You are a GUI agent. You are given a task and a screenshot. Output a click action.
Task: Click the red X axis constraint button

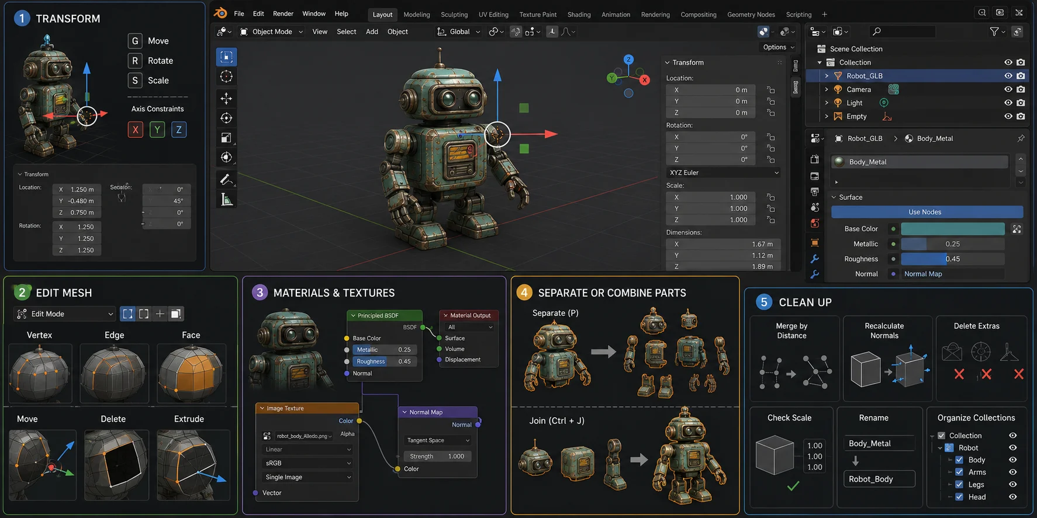(x=136, y=130)
